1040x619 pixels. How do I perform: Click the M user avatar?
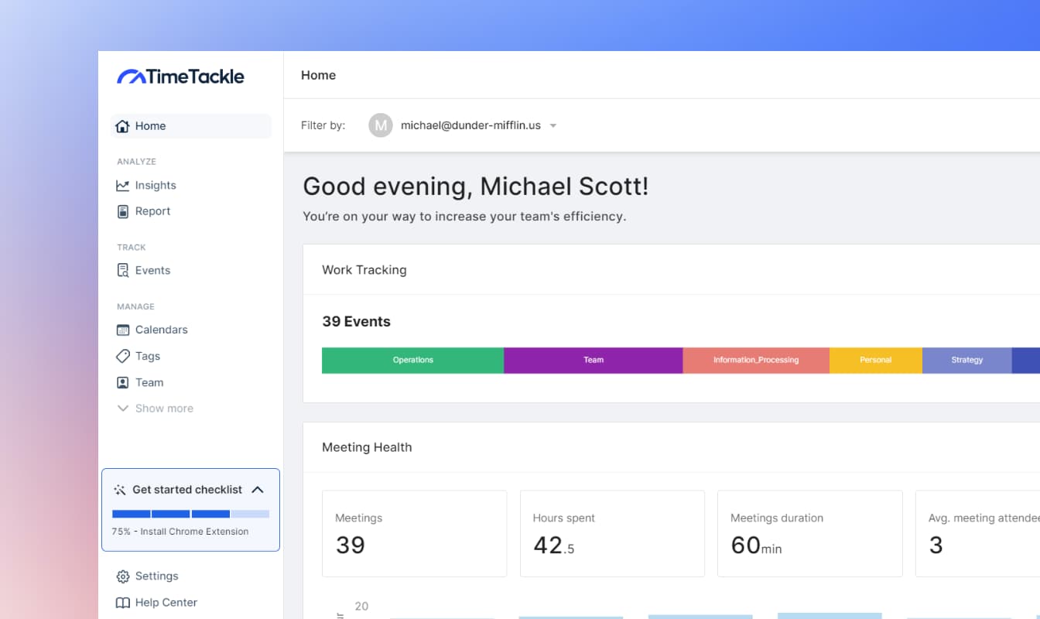pyautogui.click(x=381, y=125)
